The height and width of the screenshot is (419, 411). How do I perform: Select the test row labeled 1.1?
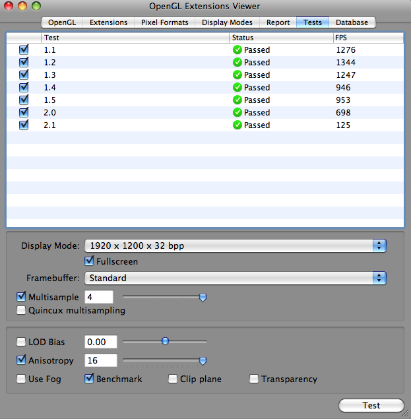(205, 49)
